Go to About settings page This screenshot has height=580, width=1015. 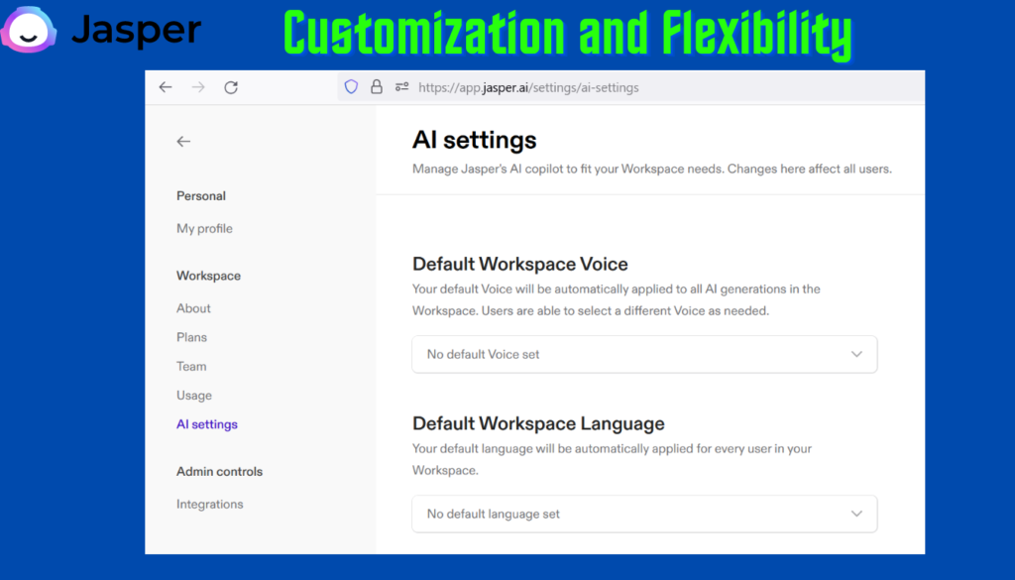coord(193,308)
